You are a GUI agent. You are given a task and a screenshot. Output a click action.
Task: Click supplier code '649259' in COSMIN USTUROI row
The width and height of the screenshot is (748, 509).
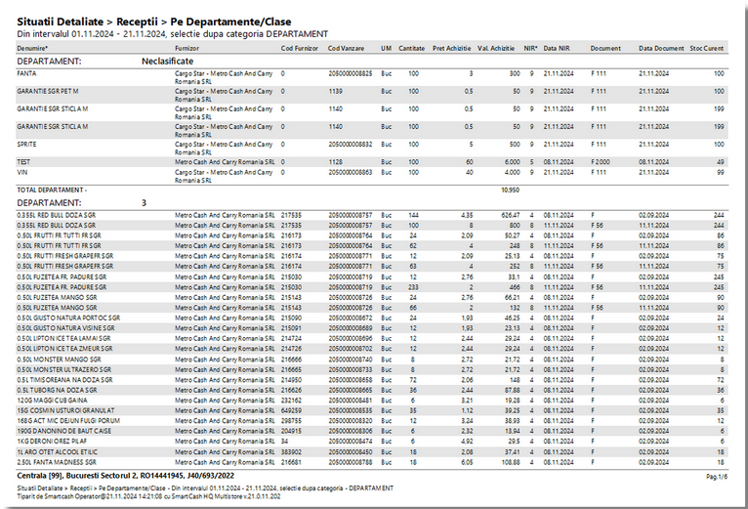(291, 410)
